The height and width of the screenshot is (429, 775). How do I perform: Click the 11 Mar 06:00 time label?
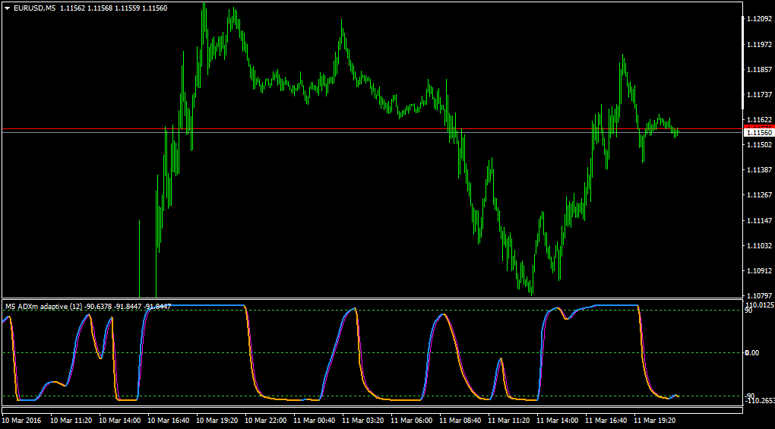pyautogui.click(x=411, y=421)
